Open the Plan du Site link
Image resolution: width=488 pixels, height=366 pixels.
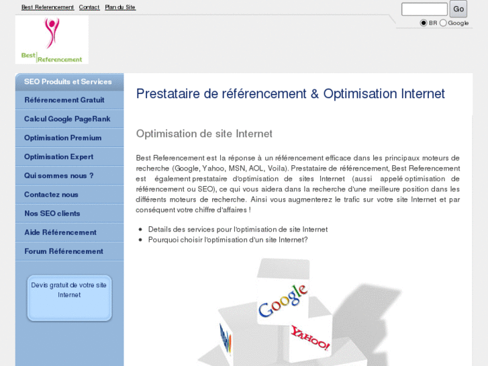pos(120,7)
